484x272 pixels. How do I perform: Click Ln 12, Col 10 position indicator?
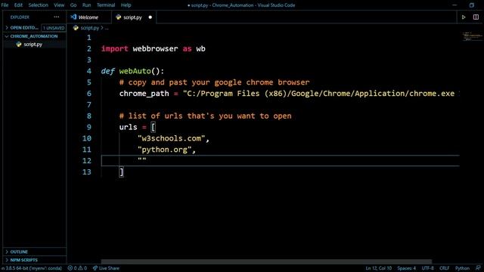point(379,268)
